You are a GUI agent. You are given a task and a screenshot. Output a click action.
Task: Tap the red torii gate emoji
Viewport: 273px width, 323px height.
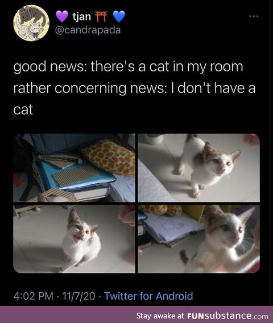(x=101, y=17)
